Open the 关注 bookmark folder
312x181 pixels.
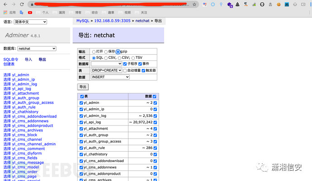[x=141, y=13]
